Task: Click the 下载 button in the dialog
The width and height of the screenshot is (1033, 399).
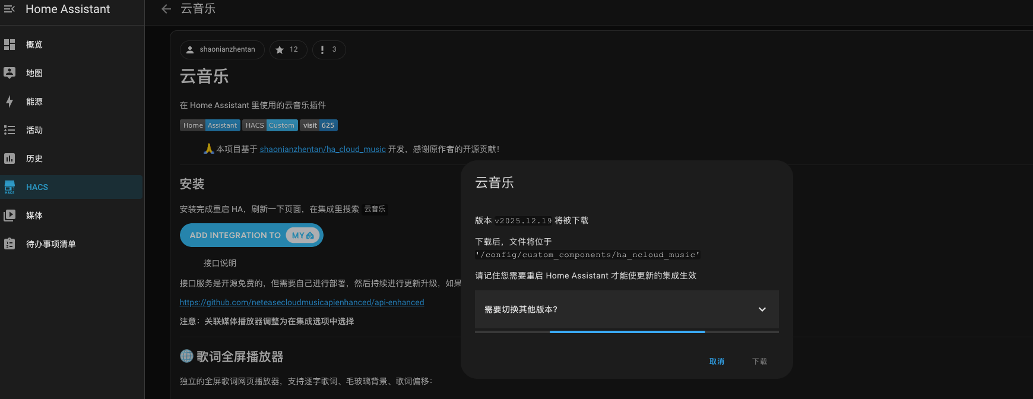Action: [759, 362]
